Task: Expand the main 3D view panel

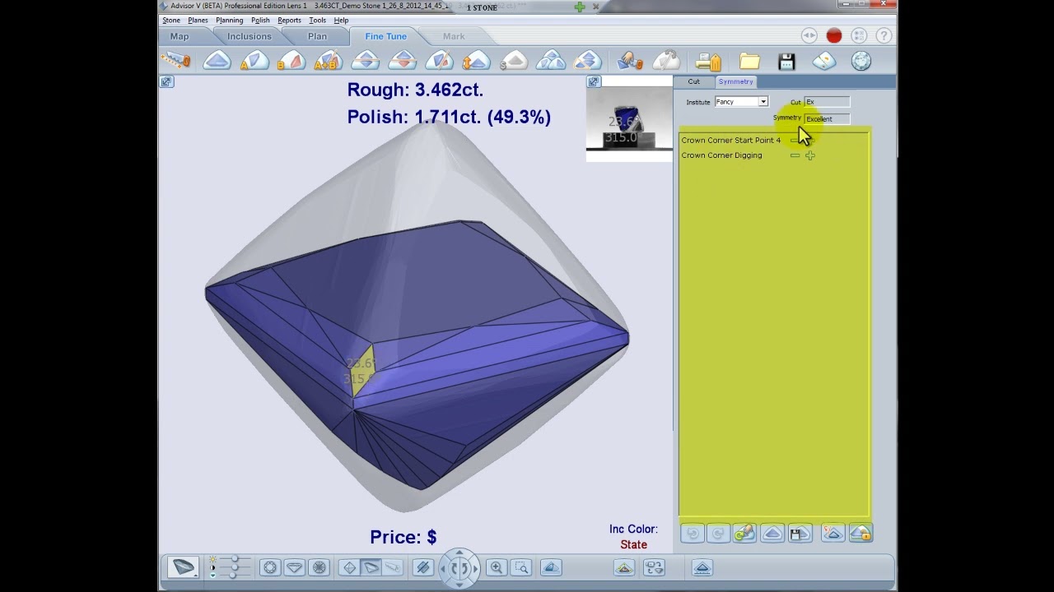Action: tap(166, 81)
